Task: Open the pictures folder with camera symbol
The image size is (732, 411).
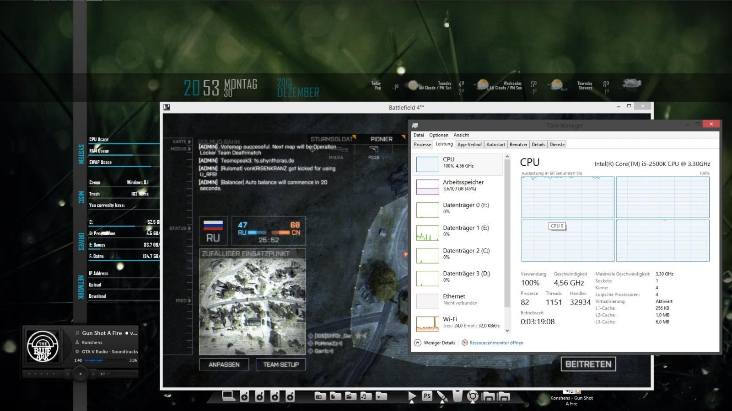Action: click(320, 396)
